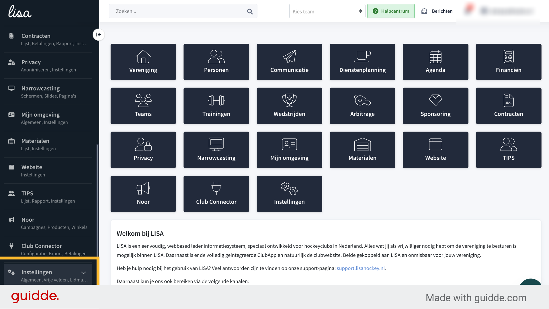
Task: Open TIPS item in sidebar
Action: [x=48, y=197]
